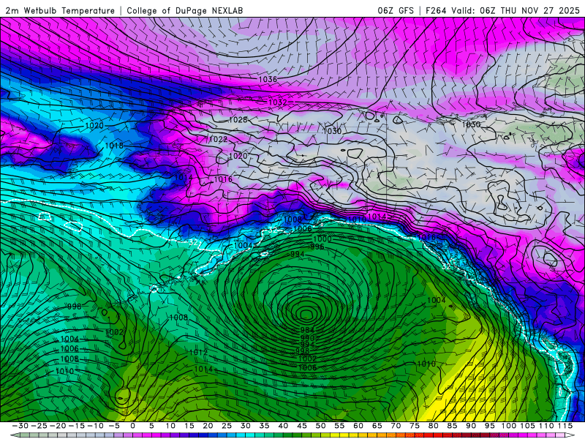Select the 0 value on the temperature legend

pyautogui.click(x=132, y=426)
